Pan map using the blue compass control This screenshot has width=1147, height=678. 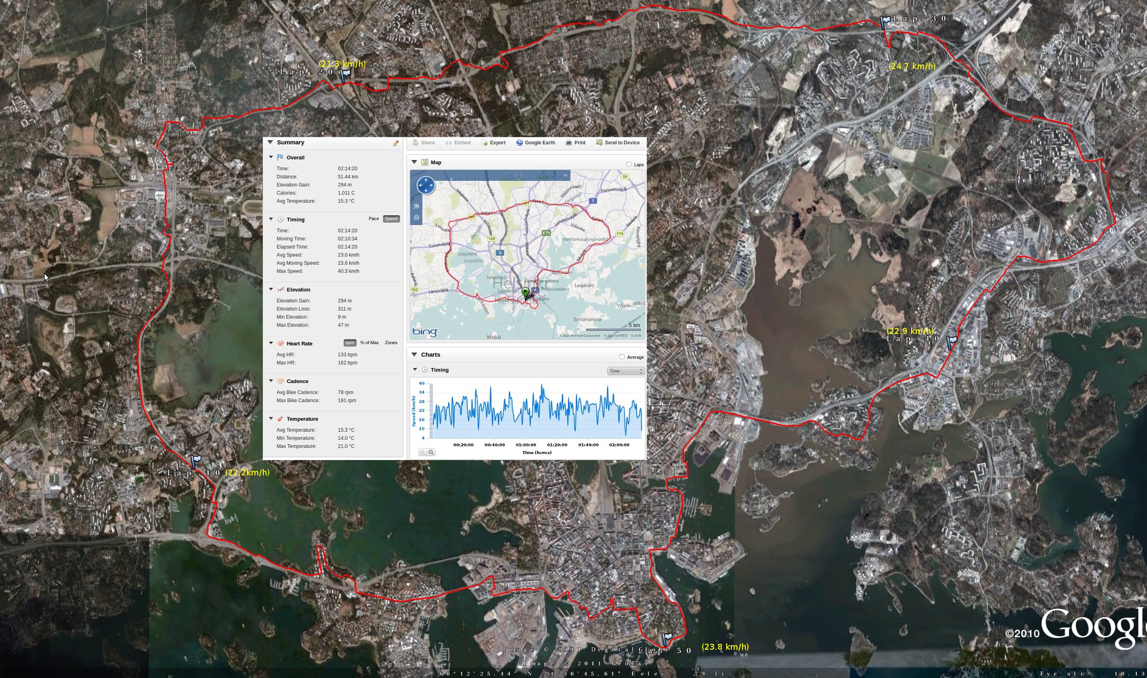[x=425, y=185]
